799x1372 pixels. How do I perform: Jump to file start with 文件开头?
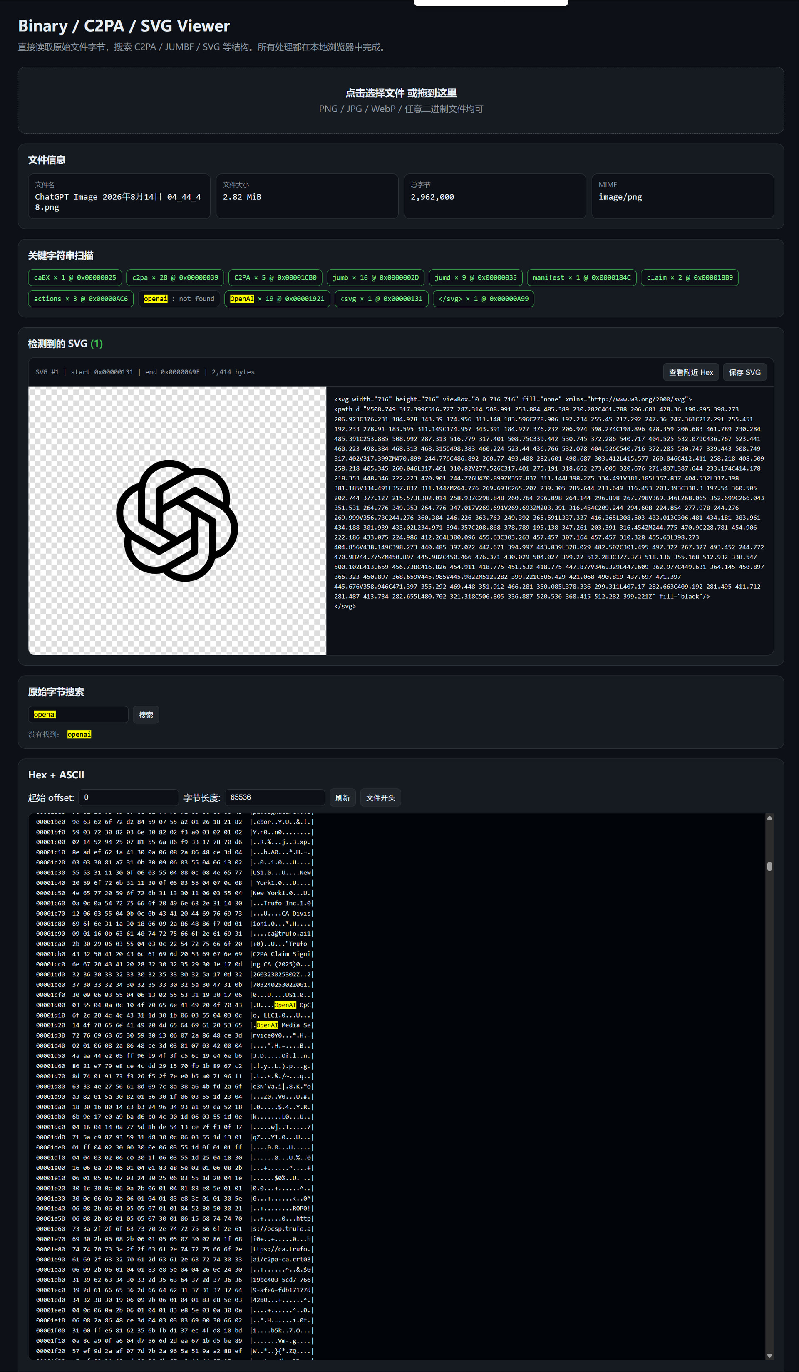coord(381,797)
